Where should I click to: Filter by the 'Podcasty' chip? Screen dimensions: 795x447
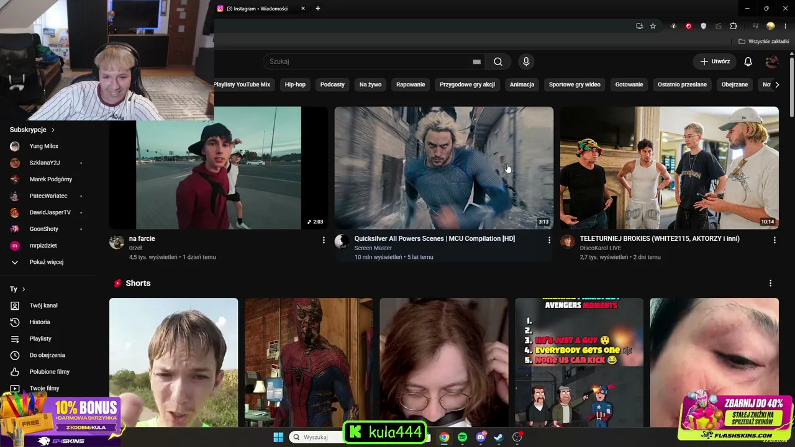coord(332,84)
